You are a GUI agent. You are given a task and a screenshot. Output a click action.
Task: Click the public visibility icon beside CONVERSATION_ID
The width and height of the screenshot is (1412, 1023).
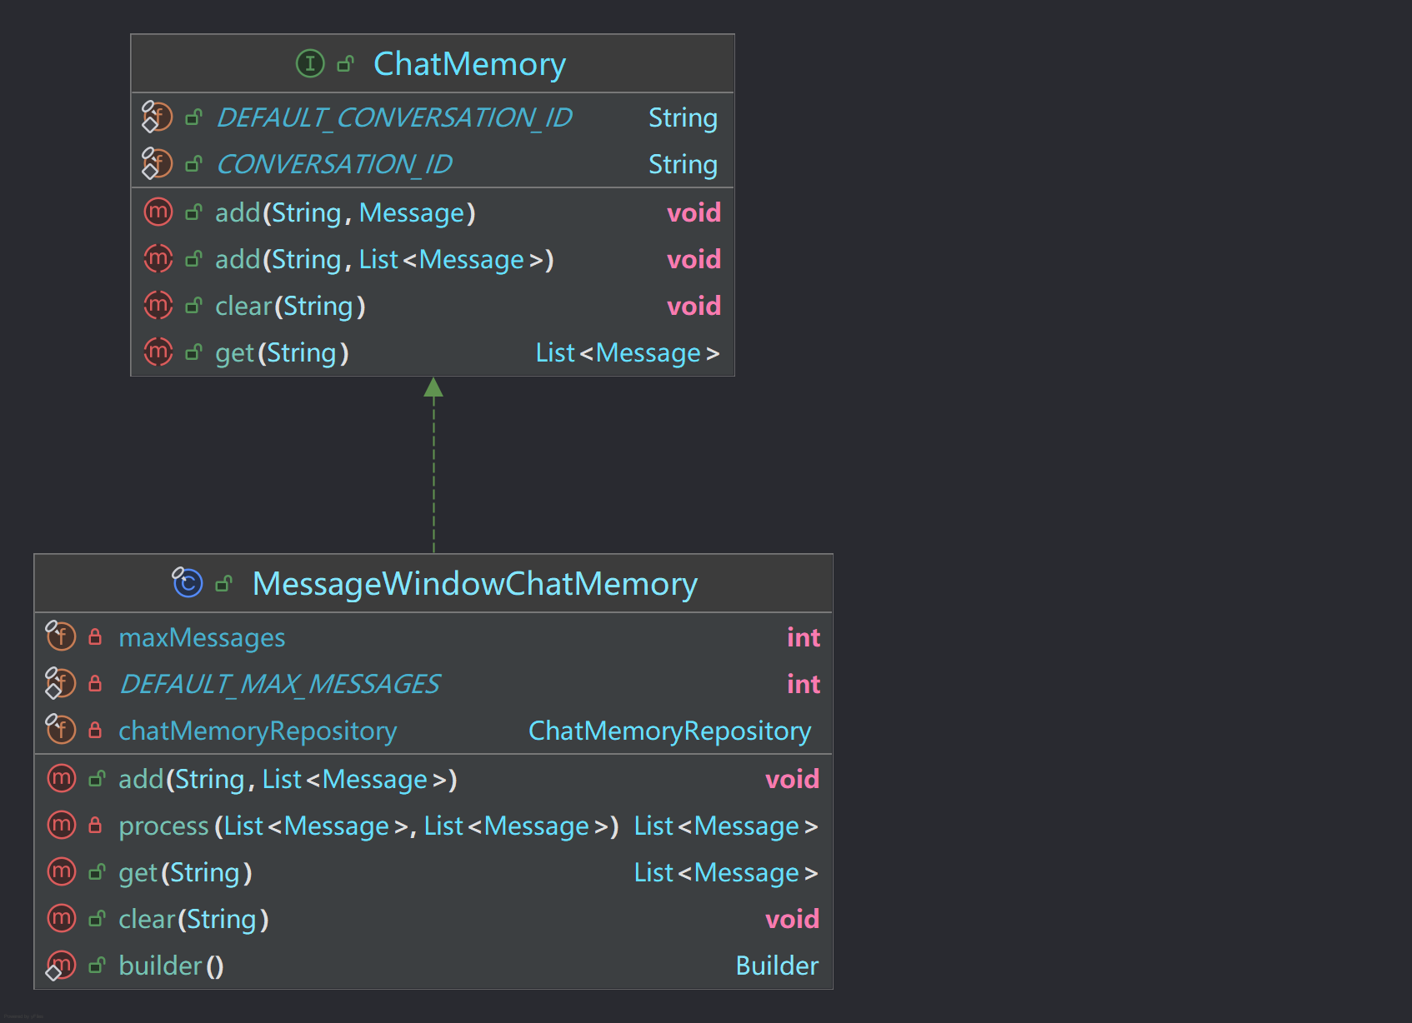pos(193,164)
